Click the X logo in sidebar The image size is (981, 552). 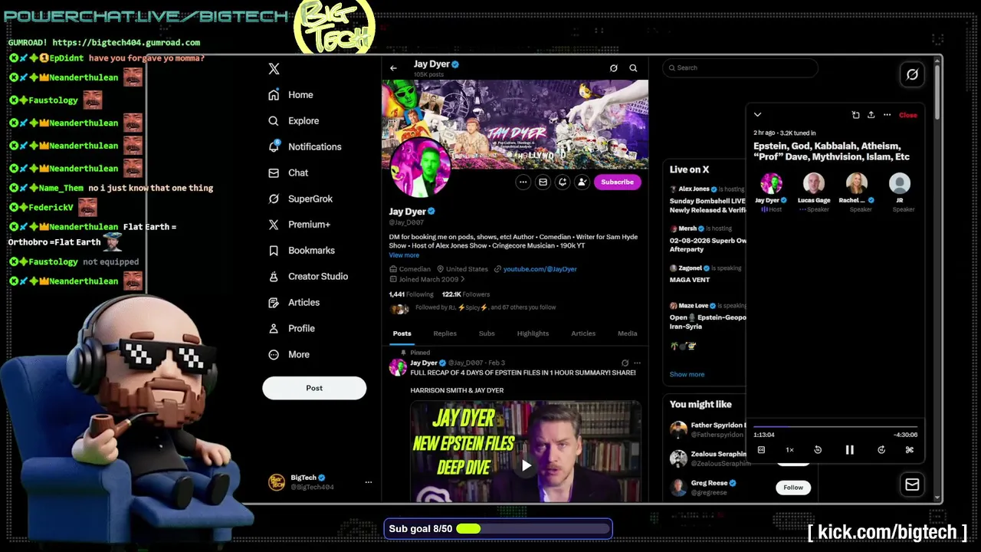[x=274, y=69]
